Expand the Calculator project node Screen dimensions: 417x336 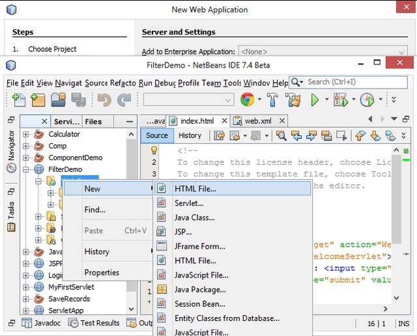[x=26, y=134]
